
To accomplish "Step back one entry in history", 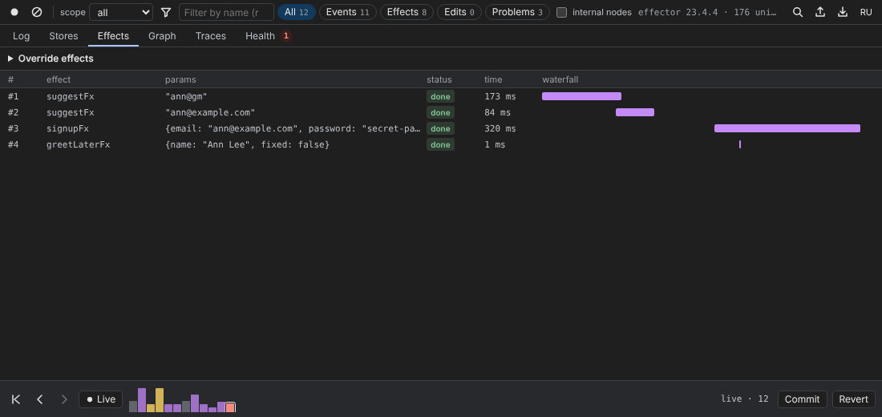I will [x=40, y=399].
